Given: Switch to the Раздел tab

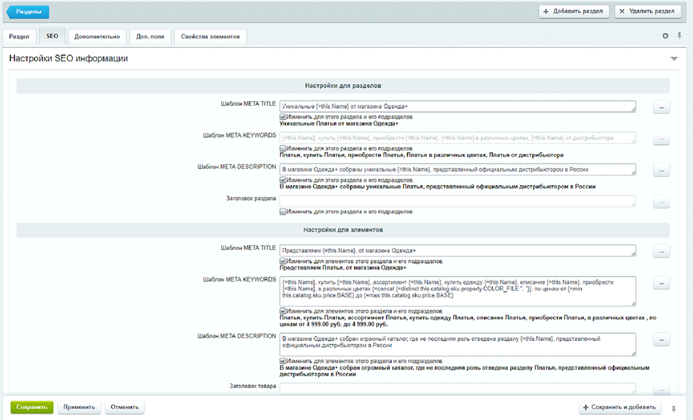Looking at the screenshot, I should [19, 37].
